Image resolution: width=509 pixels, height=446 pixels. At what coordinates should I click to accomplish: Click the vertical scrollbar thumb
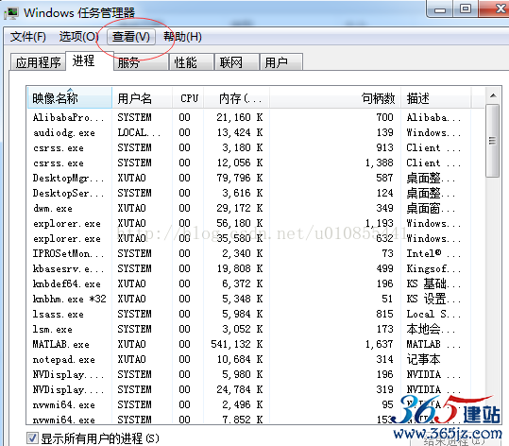[x=493, y=141]
